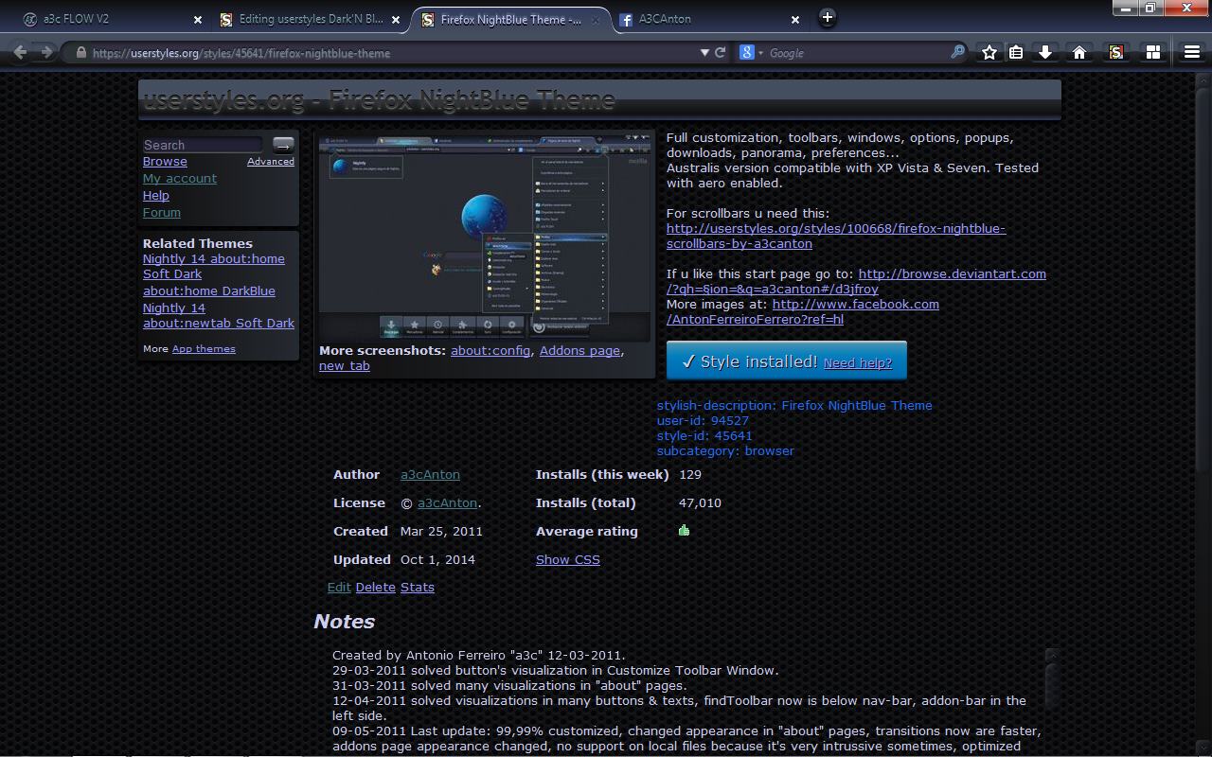This screenshot has width=1212, height=757.
Task: Open the Downloads arrow icon
Action: (x=1045, y=53)
